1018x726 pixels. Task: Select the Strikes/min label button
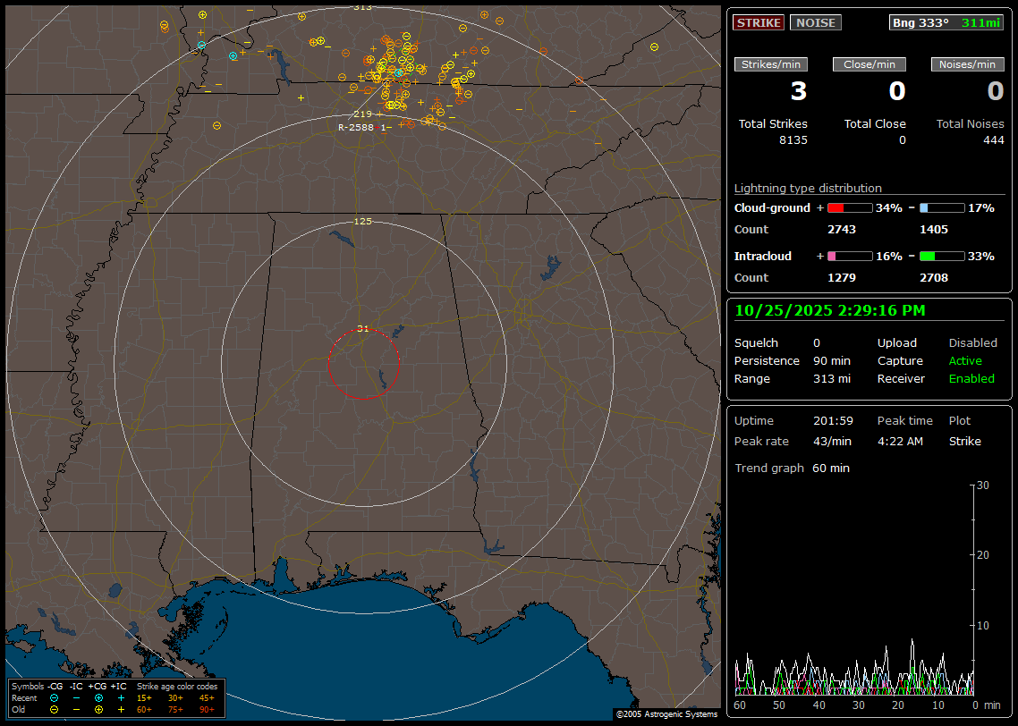[771, 64]
